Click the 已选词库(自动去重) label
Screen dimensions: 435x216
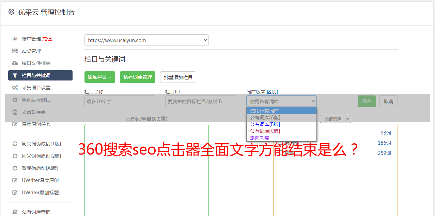click(146, 119)
